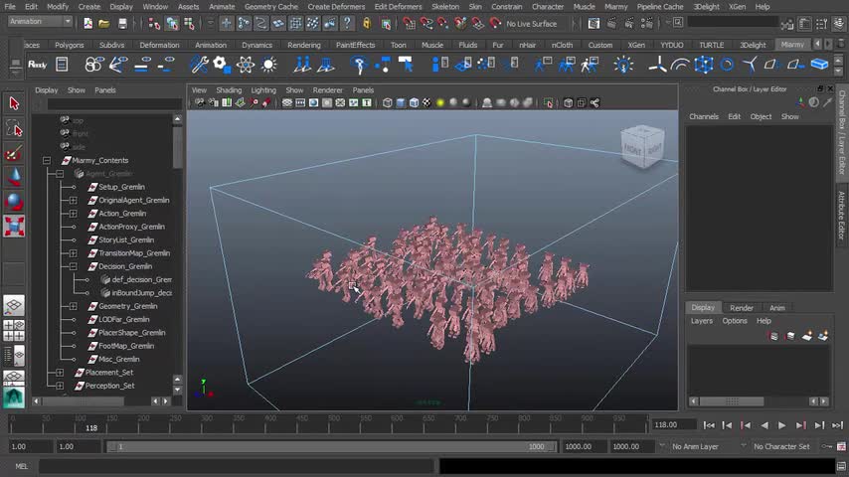The image size is (849, 477).
Task: Switch to the Dynamics shelf tab
Action: pyautogui.click(x=256, y=45)
